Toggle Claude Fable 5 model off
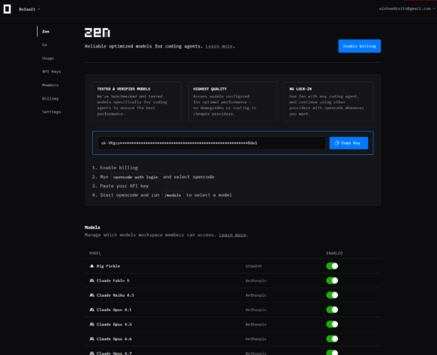The width and height of the screenshot is (437, 355). tap(332, 280)
